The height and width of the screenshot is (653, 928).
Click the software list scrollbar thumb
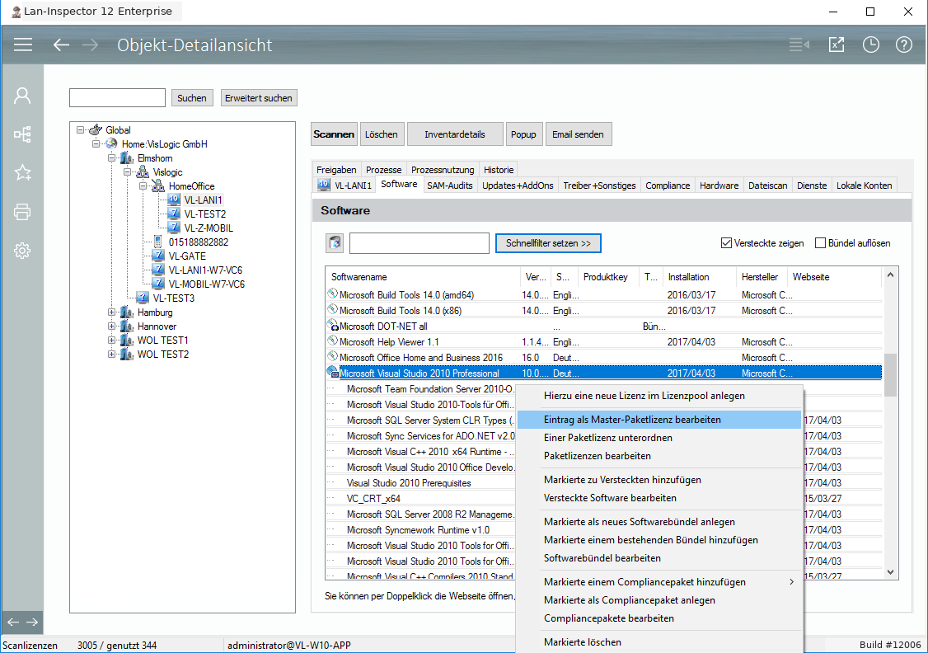(x=890, y=375)
